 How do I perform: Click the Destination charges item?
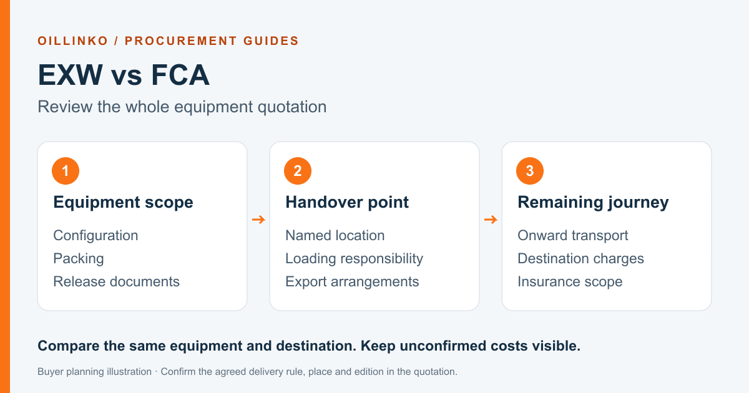point(580,259)
